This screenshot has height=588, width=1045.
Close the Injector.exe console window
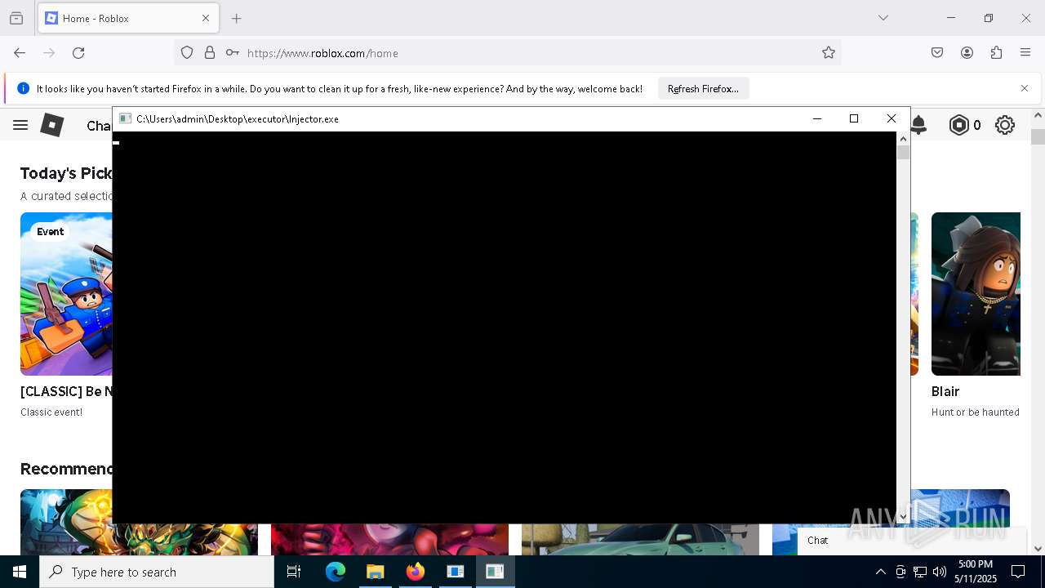(x=892, y=118)
